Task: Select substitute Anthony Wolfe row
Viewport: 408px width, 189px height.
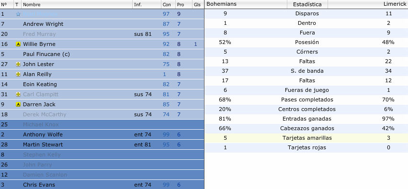Action: [x=102, y=134]
